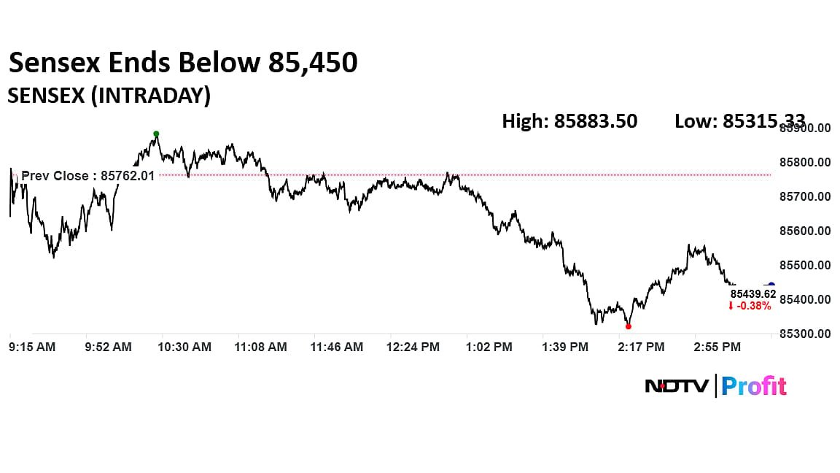The width and height of the screenshot is (840, 473).
Task: Click the High: 85883.50 readout
Action: 569,121
